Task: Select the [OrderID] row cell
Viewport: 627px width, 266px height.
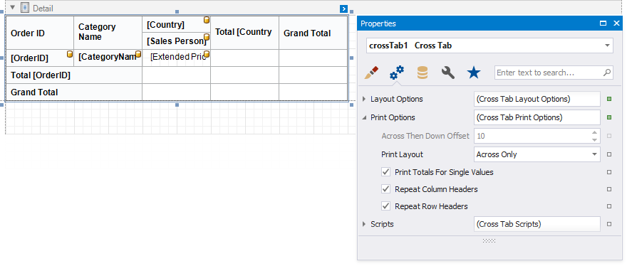Action: tap(40, 58)
